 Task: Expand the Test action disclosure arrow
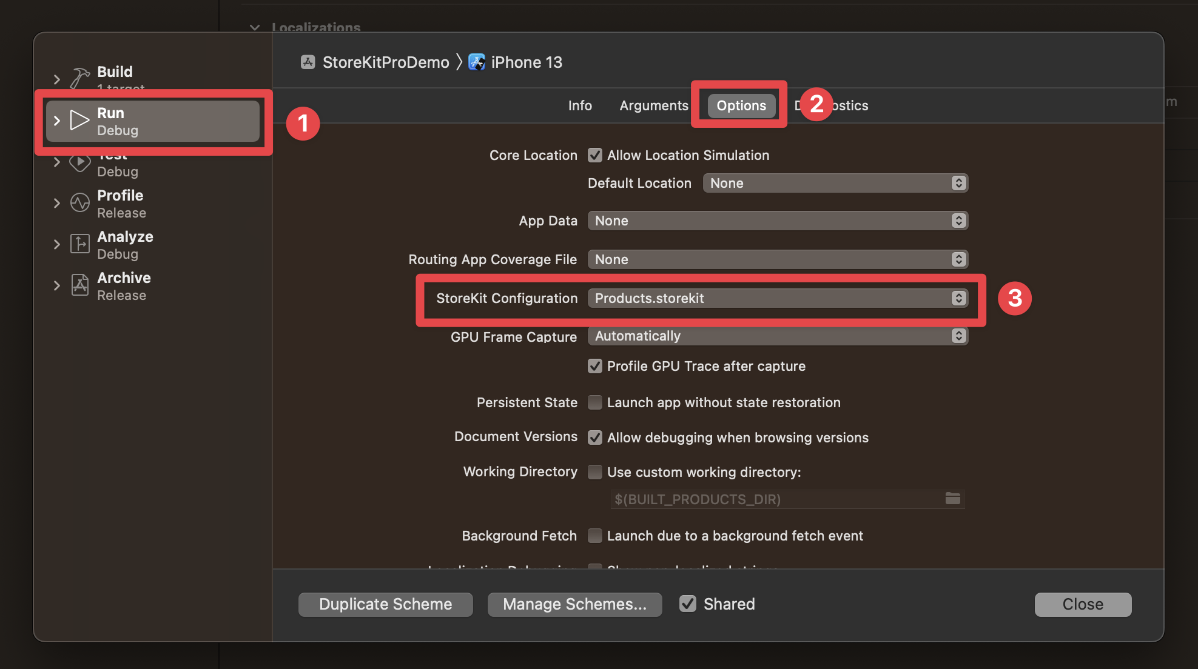pos(56,162)
